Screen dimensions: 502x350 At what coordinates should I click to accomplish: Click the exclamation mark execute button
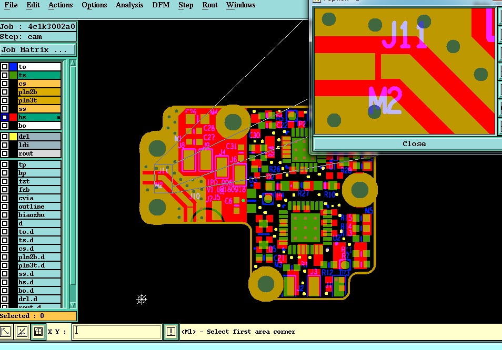(x=171, y=332)
